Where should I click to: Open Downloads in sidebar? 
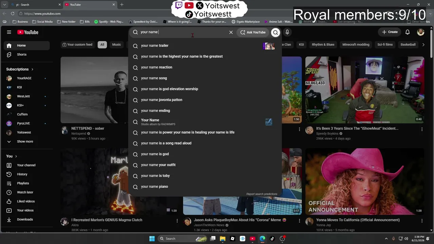[27, 219]
